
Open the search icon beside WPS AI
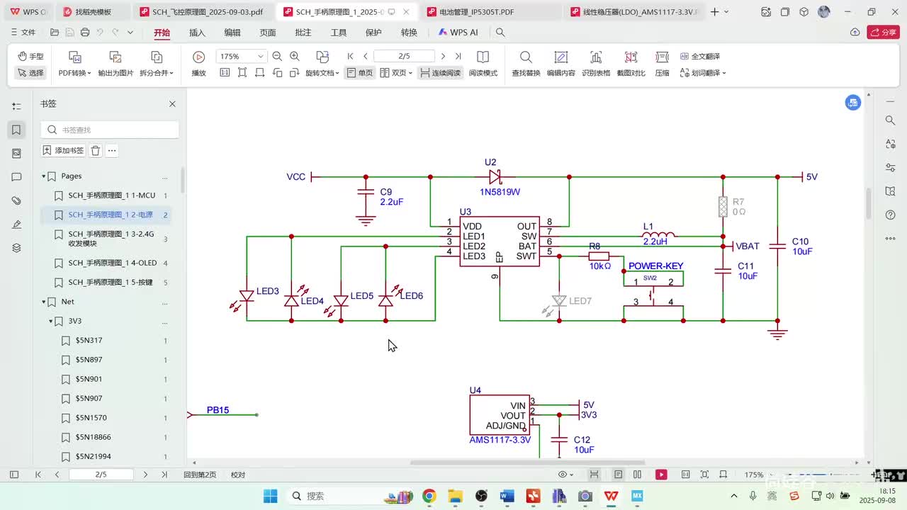500,33
